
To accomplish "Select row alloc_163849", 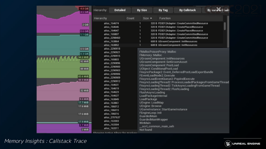I will [x=111, y=99].
